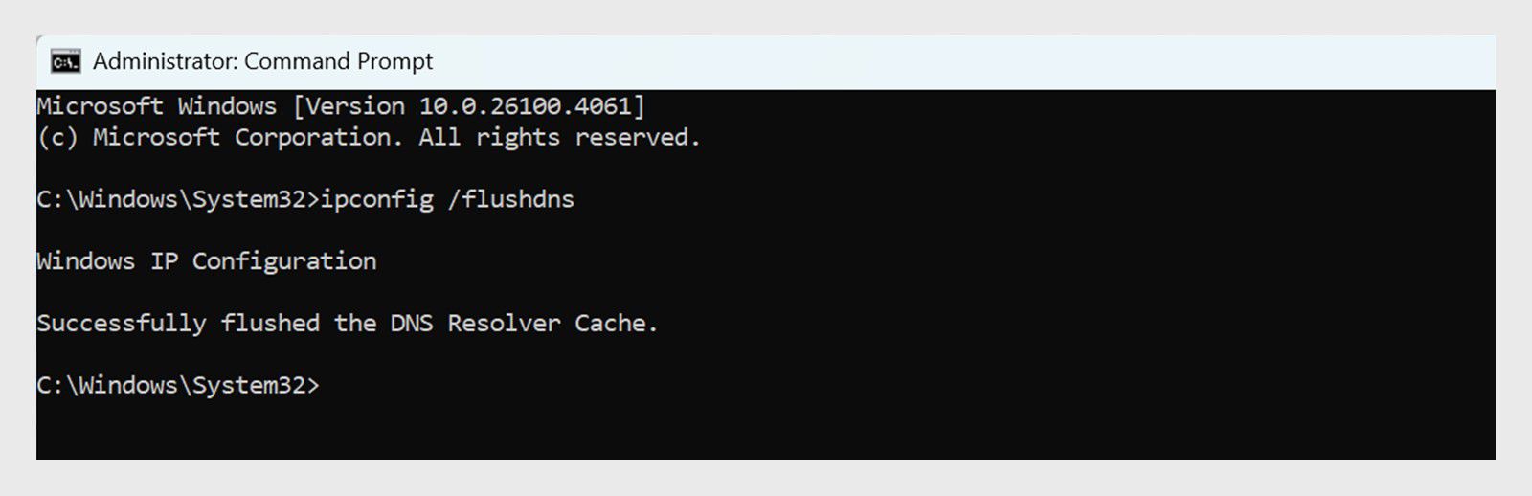Screen dimensions: 1532x496
Task: Click the word "Resolver" in the output
Action: (x=504, y=324)
